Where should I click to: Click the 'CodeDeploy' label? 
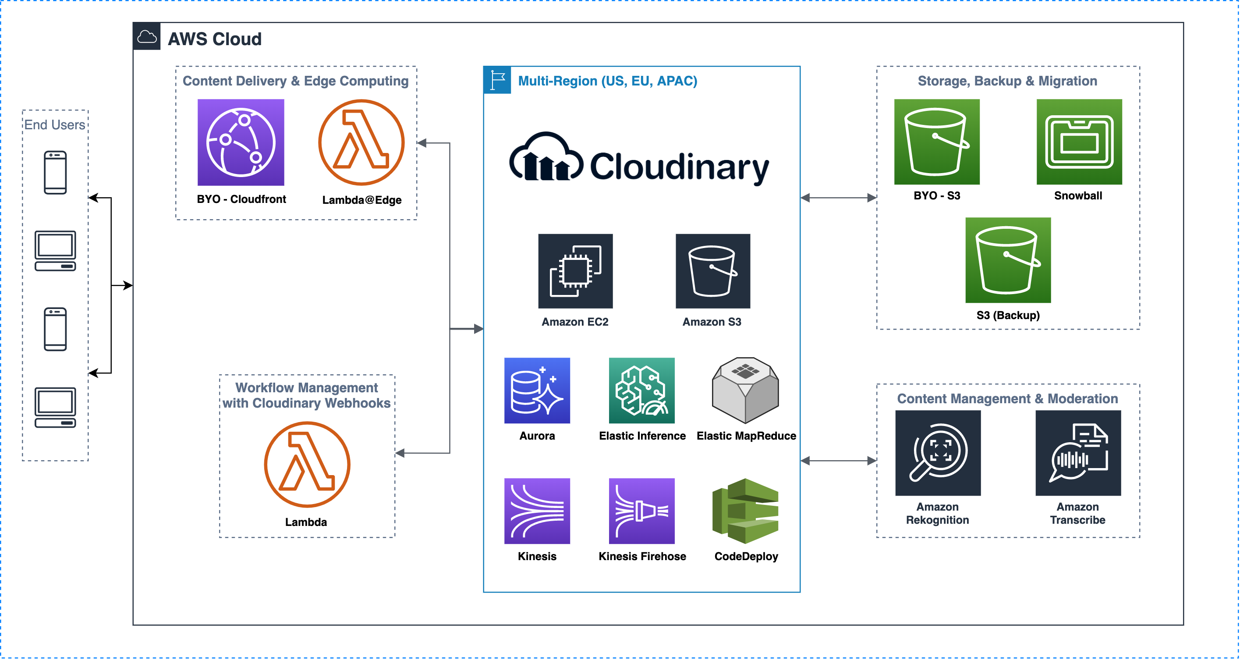pyautogui.click(x=746, y=556)
